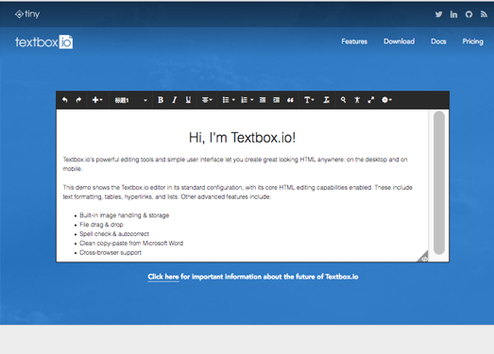Screen dimensions: 494x354
Task: Click 'Spell check & autocorrect' bullet
Action: (x=114, y=234)
